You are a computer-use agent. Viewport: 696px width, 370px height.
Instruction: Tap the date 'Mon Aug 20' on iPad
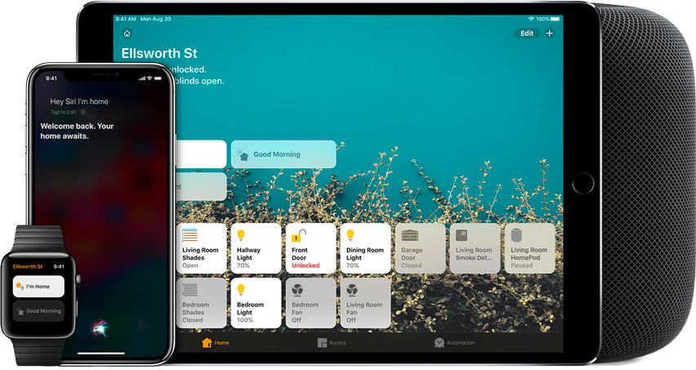click(x=155, y=19)
